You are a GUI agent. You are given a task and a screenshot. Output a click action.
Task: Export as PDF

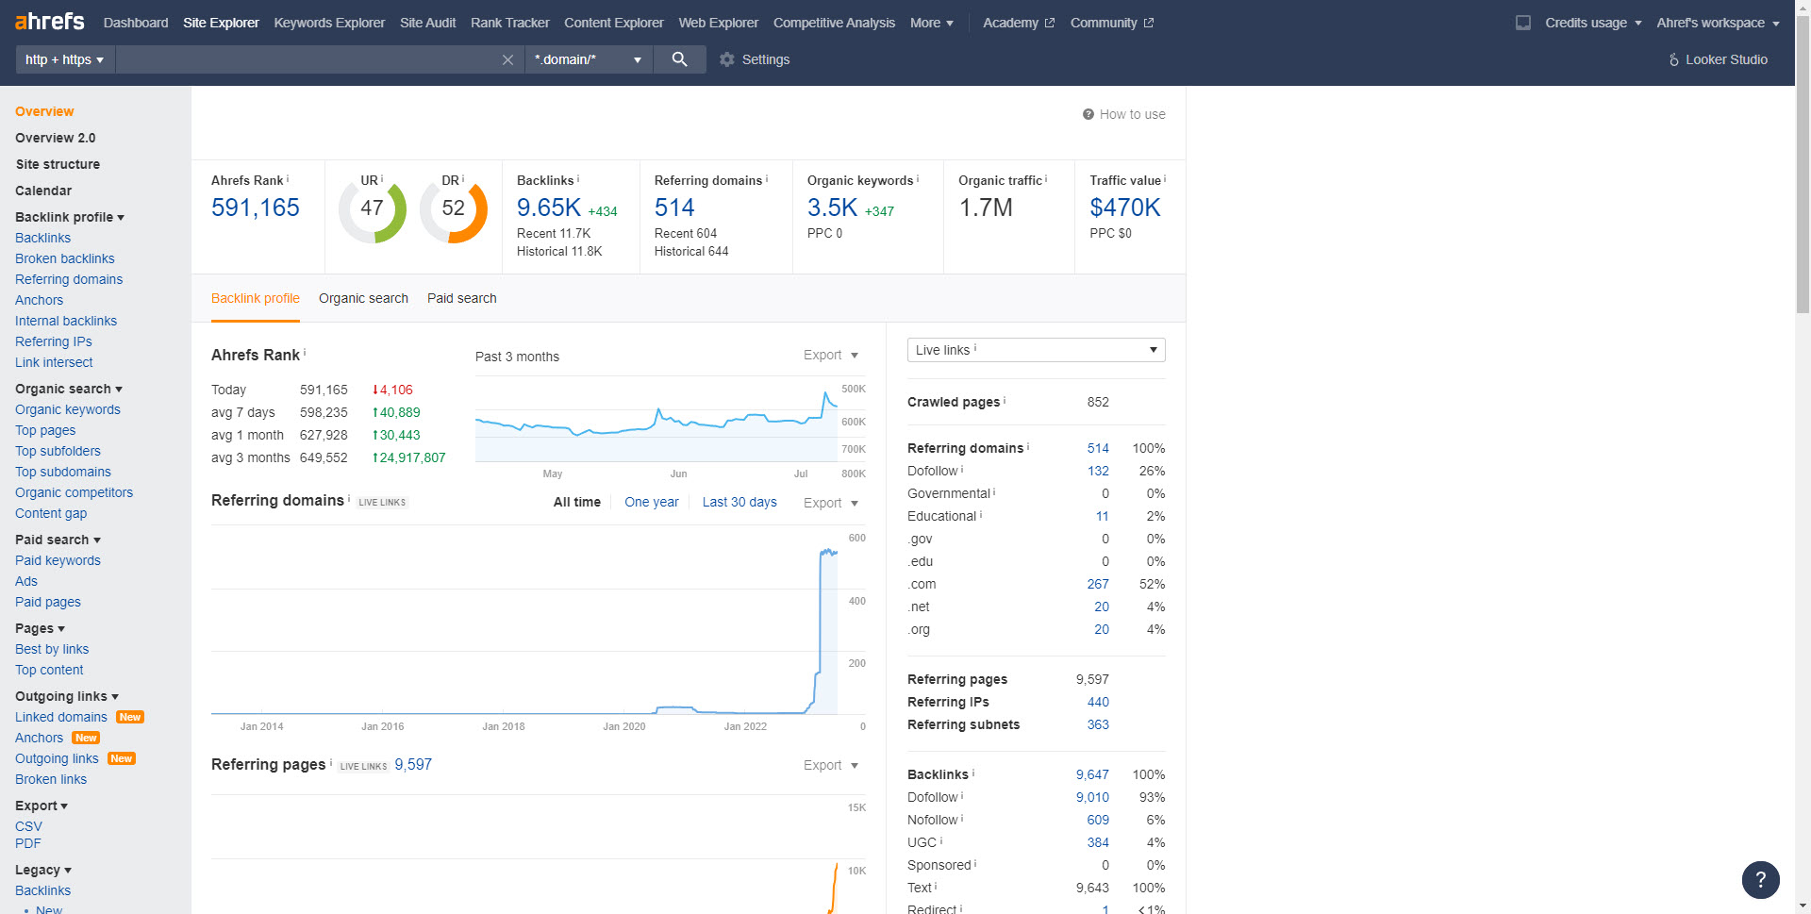pyautogui.click(x=27, y=843)
